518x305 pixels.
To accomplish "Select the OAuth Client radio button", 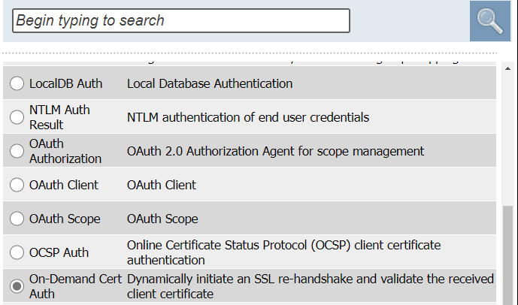I will 17,185.
